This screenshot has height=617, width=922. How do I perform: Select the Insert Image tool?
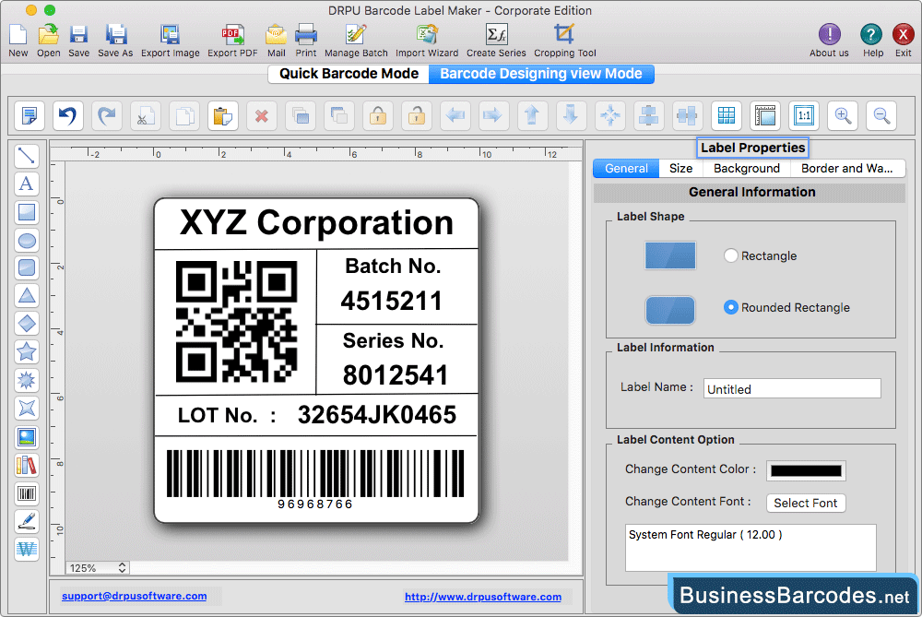pyautogui.click(x=27, y=437)
